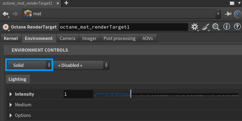The height and width of the screenshot is (121, 242).
Task: Switch to the Camera tab
Action: tap(67, 38)
